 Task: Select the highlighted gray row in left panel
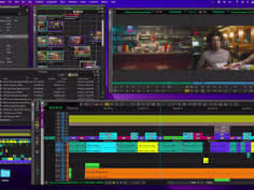(14, 36)
